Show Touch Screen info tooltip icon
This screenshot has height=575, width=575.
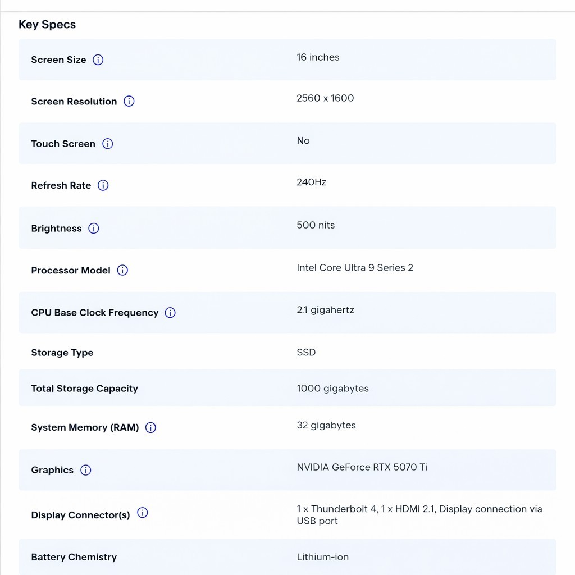pos(107,144)
